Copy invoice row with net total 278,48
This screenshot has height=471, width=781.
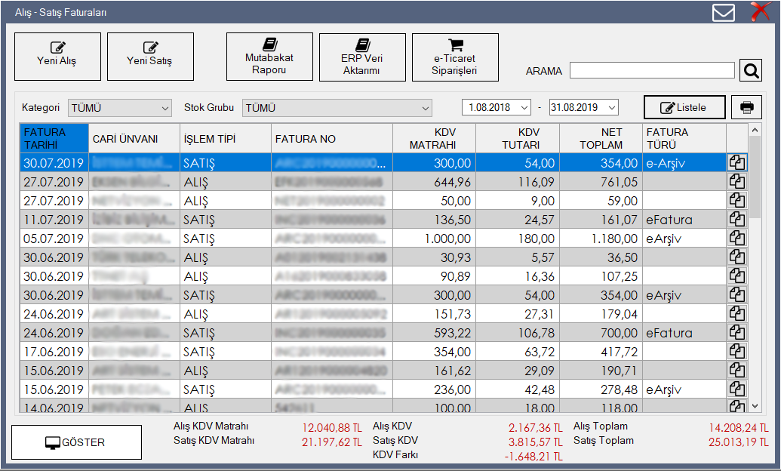click(737, 389)
